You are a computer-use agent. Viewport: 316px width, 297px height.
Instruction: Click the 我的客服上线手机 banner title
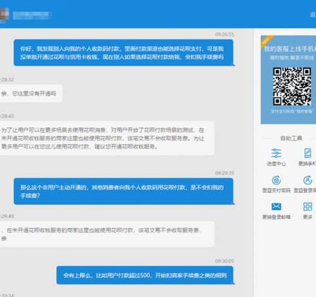(290, 49)
